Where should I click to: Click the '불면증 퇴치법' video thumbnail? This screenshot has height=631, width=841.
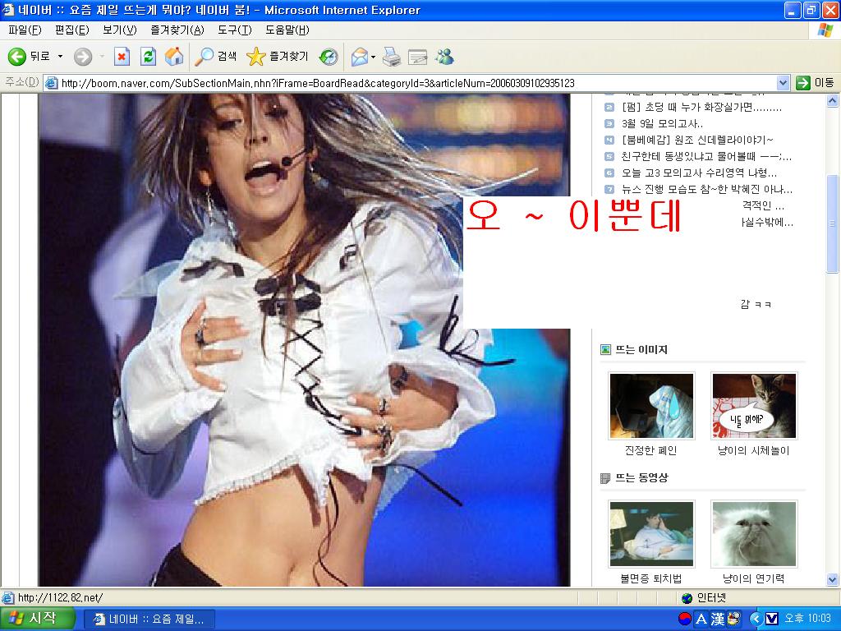coord(651,534)
